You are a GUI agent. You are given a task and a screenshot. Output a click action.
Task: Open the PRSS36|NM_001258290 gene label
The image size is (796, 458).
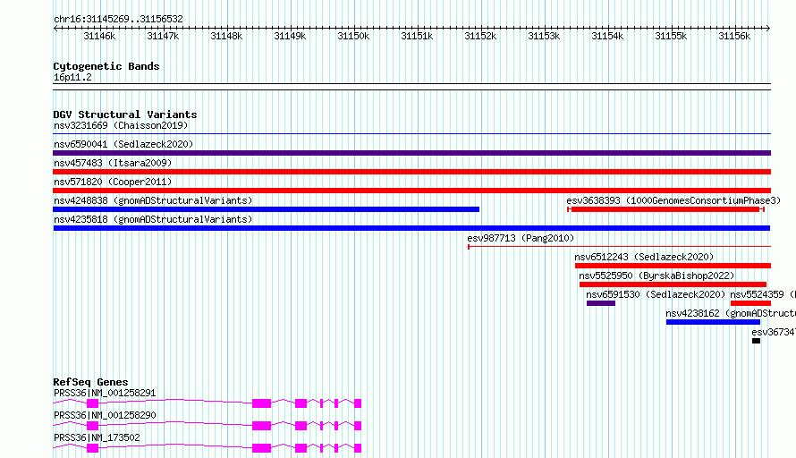tap(105, 415)
